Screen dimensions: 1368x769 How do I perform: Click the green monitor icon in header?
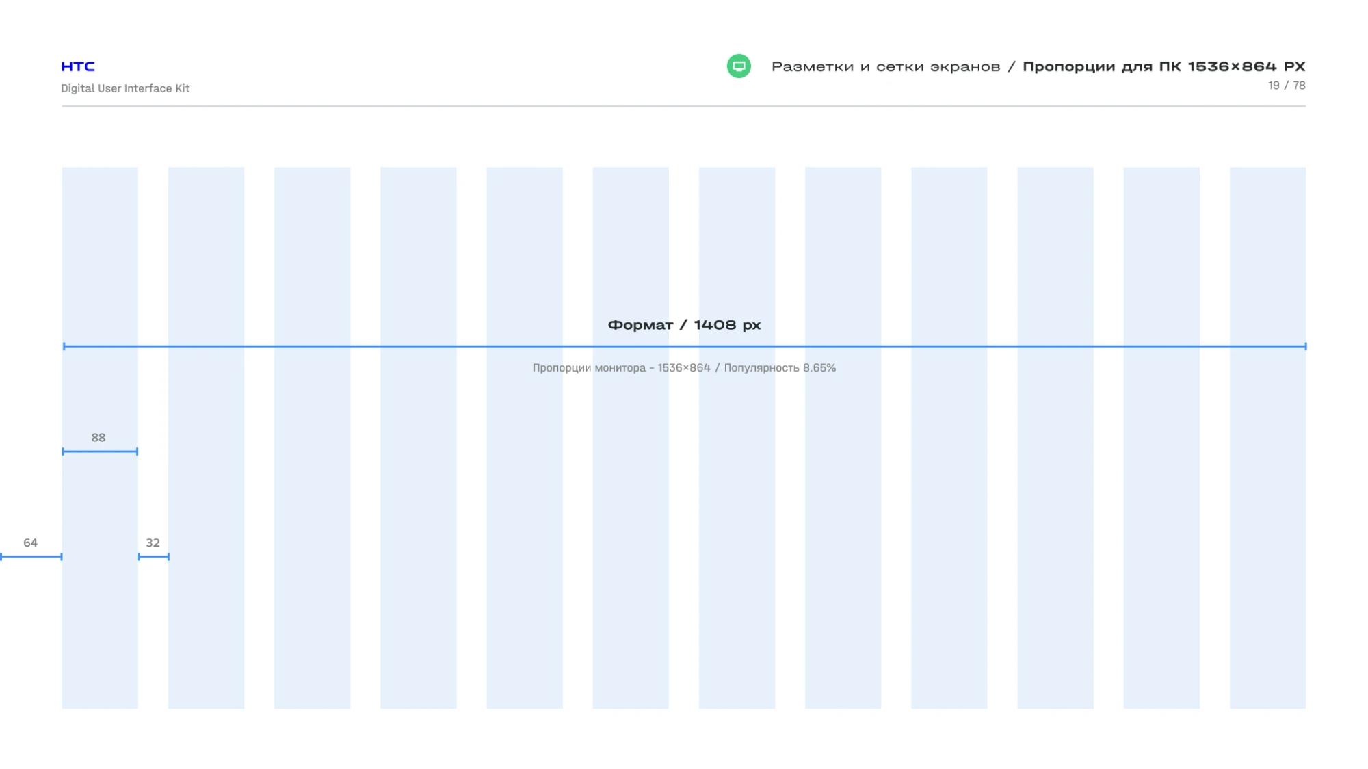coord(739,66)
